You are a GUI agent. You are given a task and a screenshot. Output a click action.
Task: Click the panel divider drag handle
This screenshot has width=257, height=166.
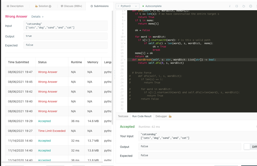pyautogui.click(x=115, y=75)
